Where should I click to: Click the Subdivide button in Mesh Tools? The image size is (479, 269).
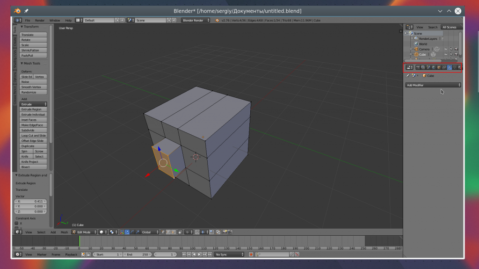click(x=33, y=131)
